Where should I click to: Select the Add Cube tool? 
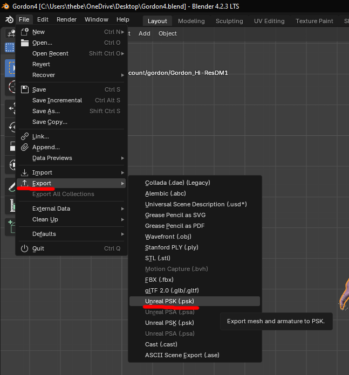[x=11, y=227]
